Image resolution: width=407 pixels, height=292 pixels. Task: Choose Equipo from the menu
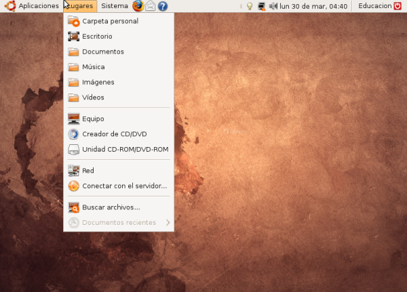pyautogui.click(x=93, y=119)
